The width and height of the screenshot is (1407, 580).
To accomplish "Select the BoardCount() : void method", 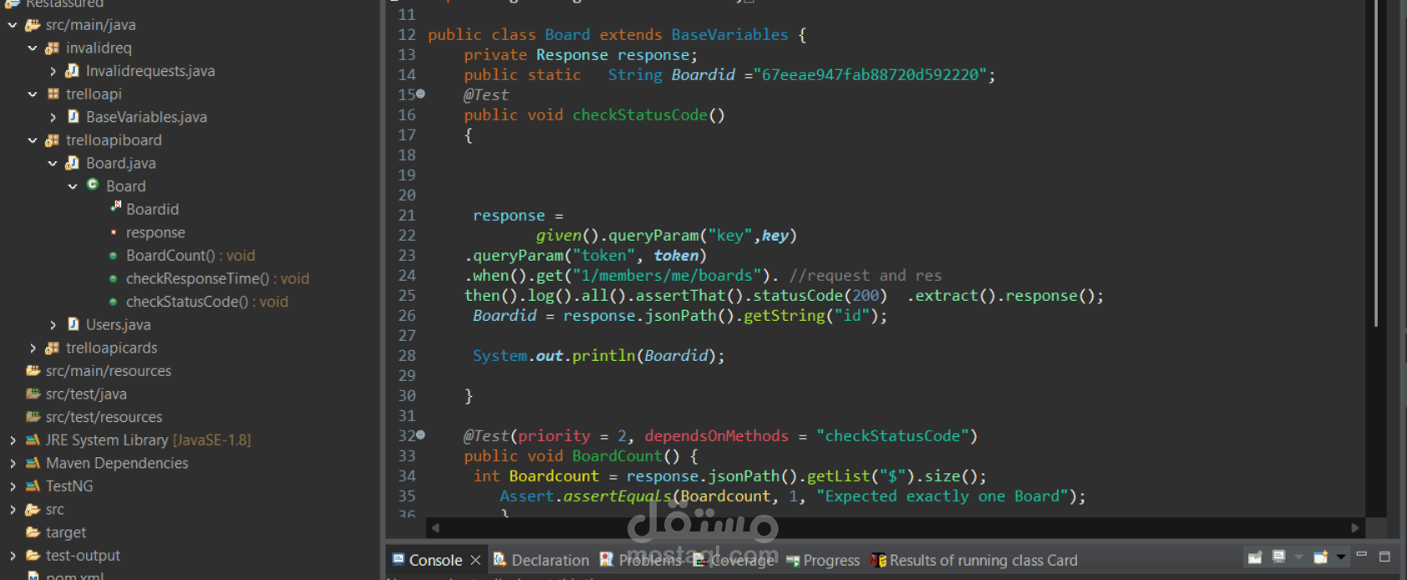I will point(190,256).
